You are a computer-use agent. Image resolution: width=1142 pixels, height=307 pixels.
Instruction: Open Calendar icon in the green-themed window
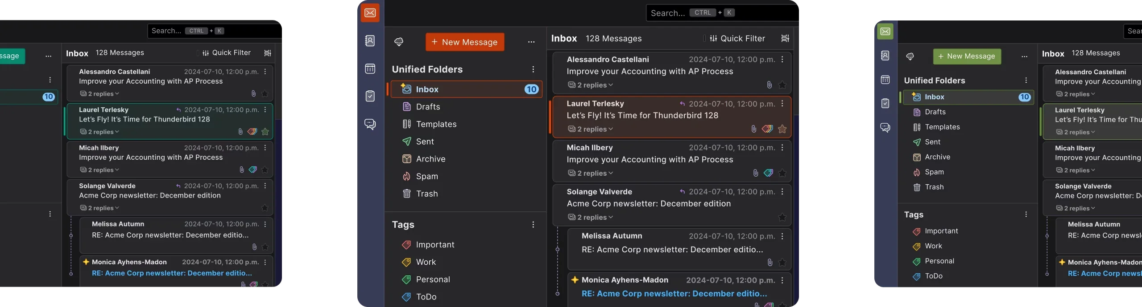(x=885, y=80)
